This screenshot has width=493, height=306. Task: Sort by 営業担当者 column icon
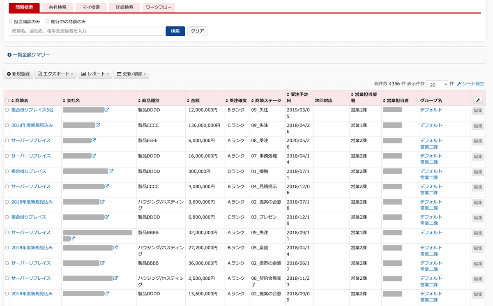click(384, 101)
